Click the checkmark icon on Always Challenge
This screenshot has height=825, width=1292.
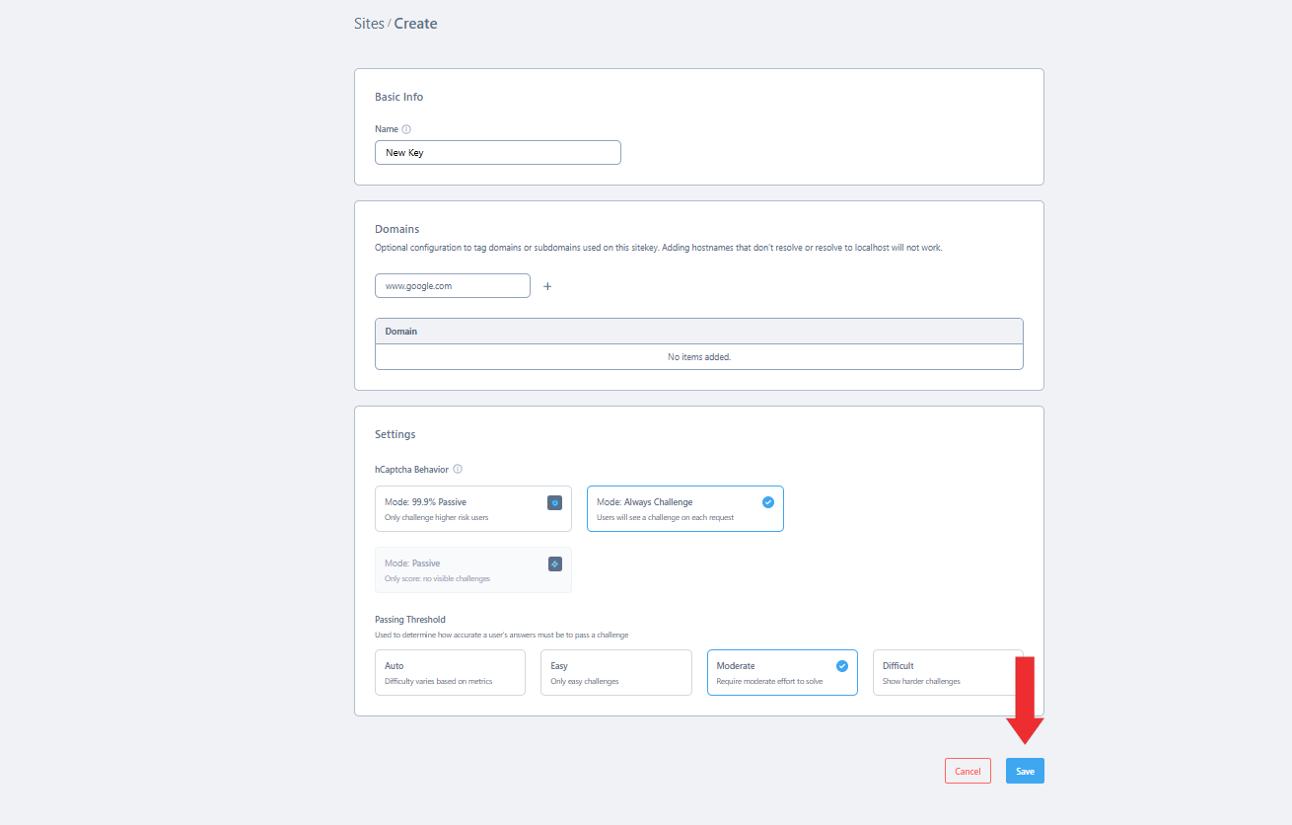pyautogui.click(x=768, y=502)
